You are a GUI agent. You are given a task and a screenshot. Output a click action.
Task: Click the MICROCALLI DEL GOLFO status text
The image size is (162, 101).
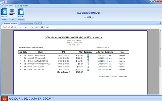(30, 99)
